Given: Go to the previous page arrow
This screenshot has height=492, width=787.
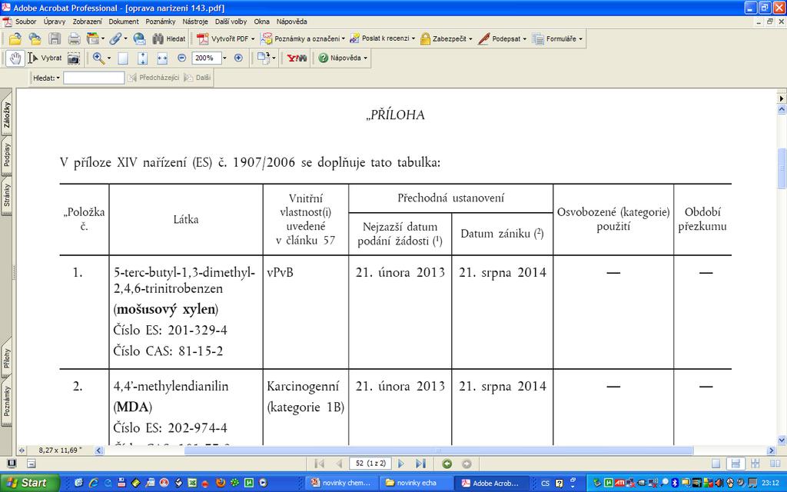Looking at the screenshot, I should pyautogui.click(x=339, y=464).
